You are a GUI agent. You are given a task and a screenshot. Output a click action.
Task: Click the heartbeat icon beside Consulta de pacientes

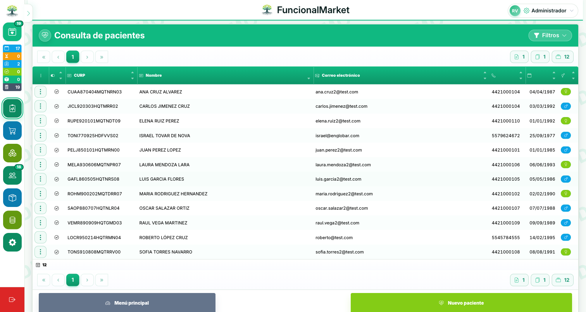45,35
